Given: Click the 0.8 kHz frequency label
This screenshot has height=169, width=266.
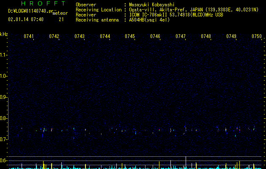Looking at the screenshot, I should click(x=3, y=118).
